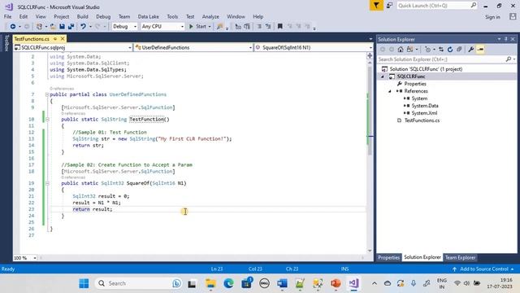This screenshot has width=520, height=293.
Task: Click Pending Changes Filter icon in Solution Explorer
Action: (428, 49)
